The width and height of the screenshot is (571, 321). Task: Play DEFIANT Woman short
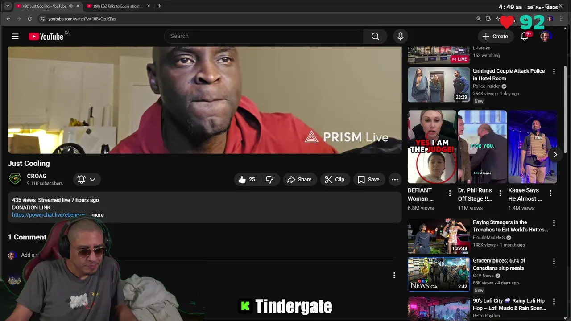coord(432,147)
